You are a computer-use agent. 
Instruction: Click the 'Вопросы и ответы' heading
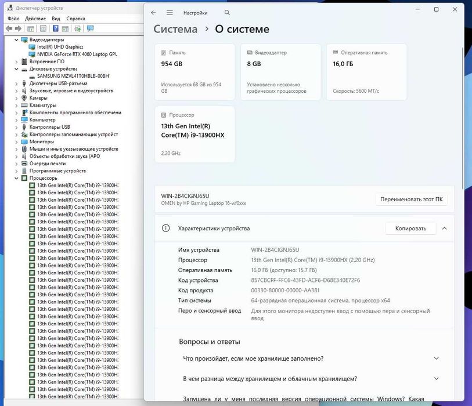210,342
